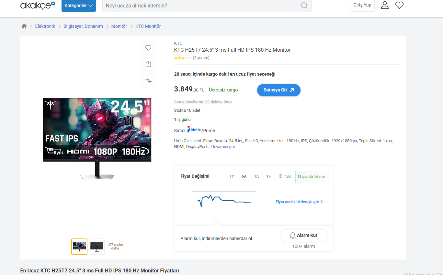Viewport: 443px width, 275px height.
Task: Select the first product thumbnail
Action: click(79, 247)
